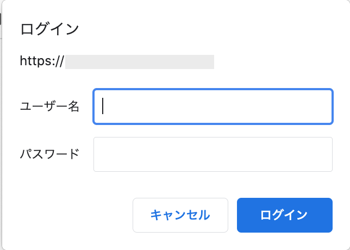Click the unfocused gray-bordered input box
Viewport: 350px width, 250px height.
212,154
